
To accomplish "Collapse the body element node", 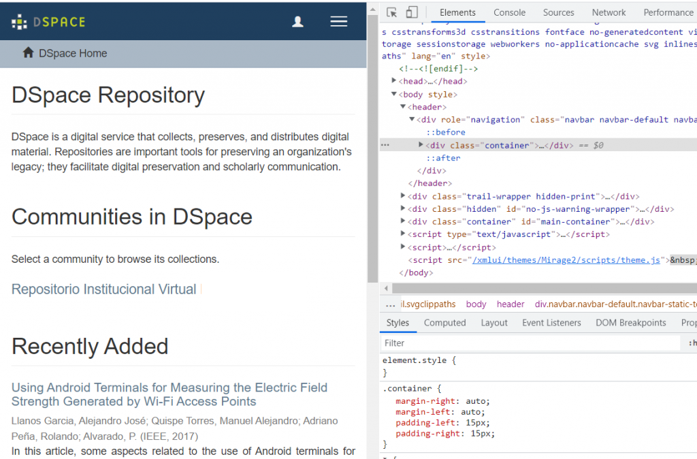I will coord(394,94).
